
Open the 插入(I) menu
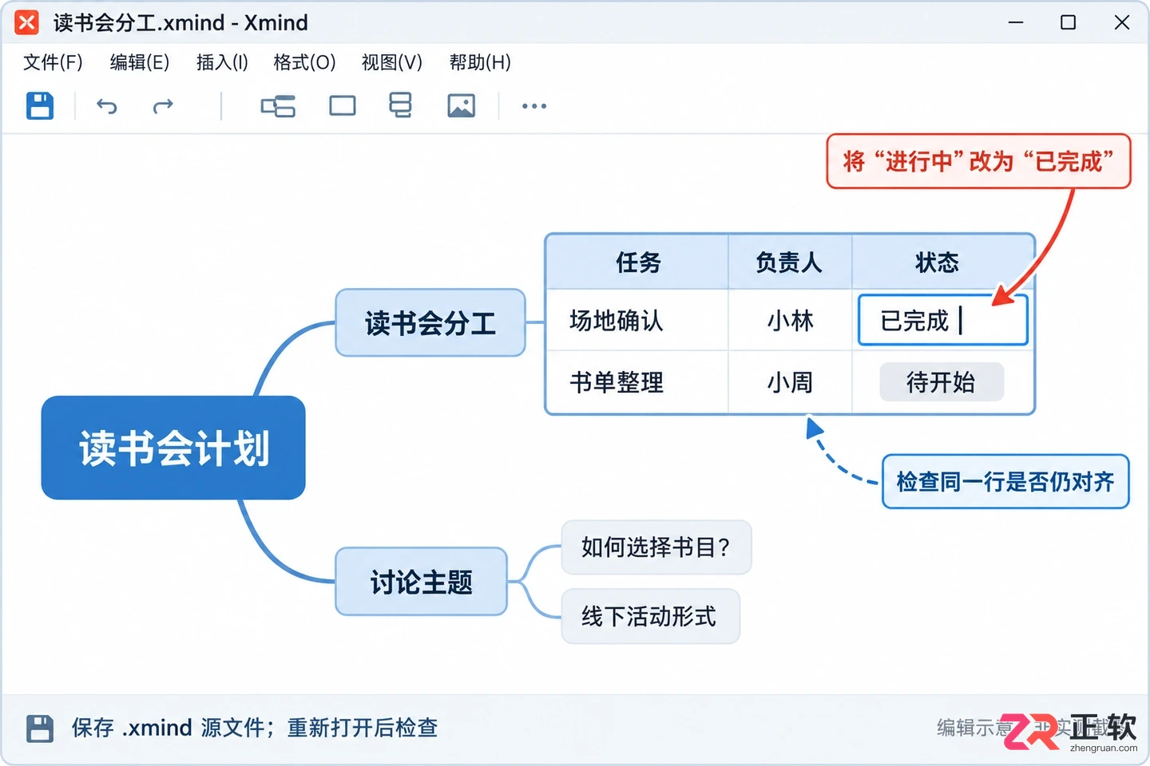[222, 62]
